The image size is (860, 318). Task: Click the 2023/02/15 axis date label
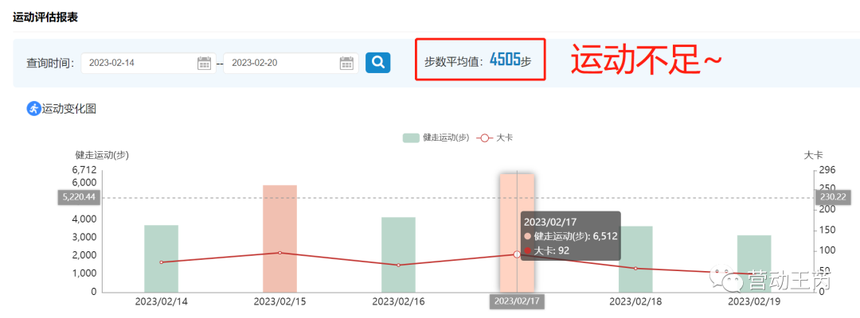click(279, 301)
